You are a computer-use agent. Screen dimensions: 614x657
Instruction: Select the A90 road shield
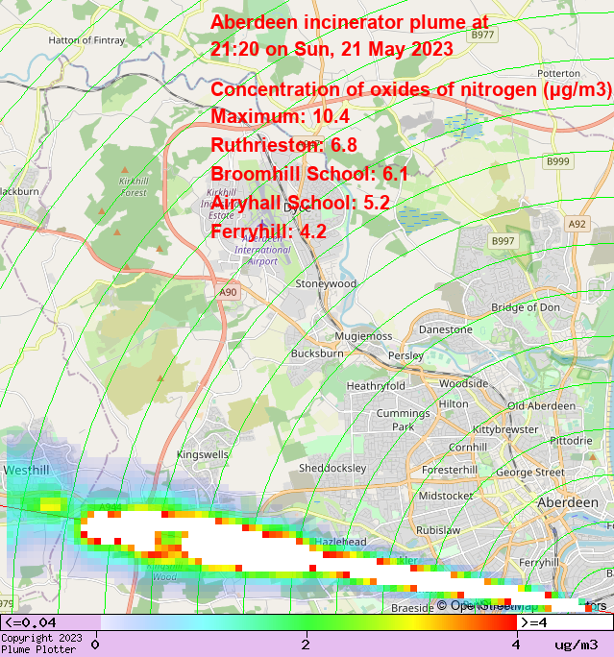(228, 292)
